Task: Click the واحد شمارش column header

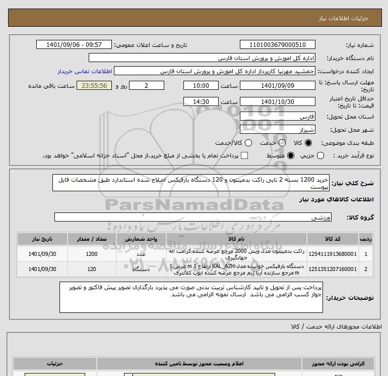Action: 141,239
